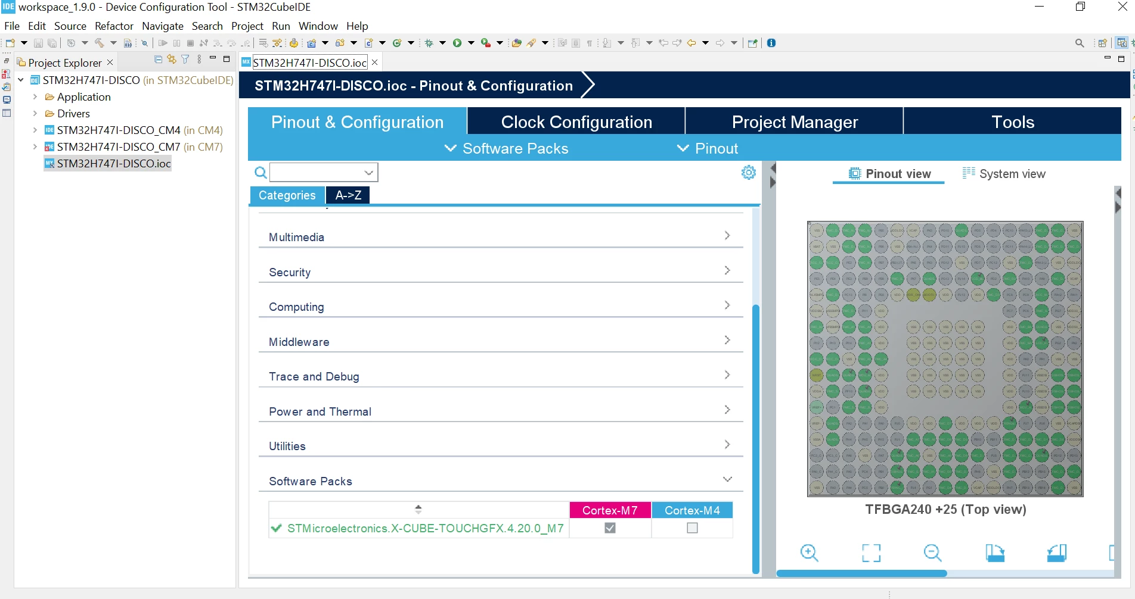1135x599 pixels.
Task: Open the Software Packs dropdown menu
Action: 507,148
